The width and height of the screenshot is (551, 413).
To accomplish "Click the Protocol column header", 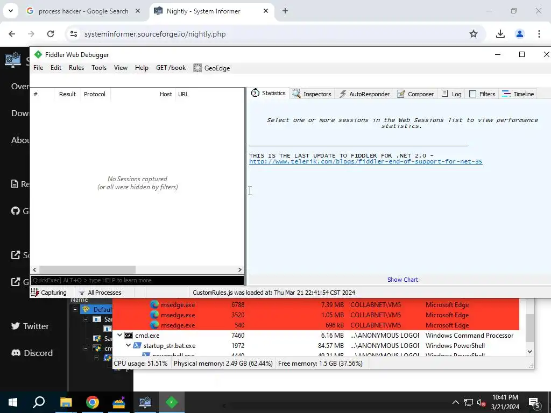I will click(95, 94).
